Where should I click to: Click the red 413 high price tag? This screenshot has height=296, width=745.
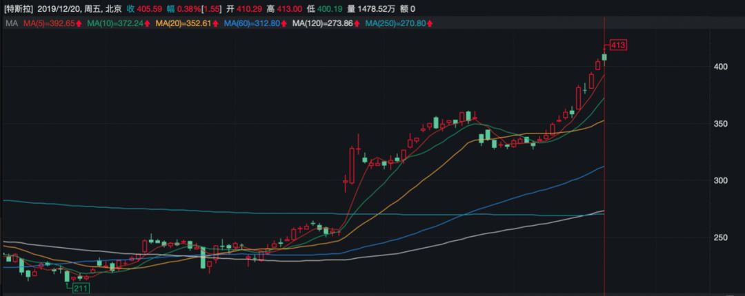point(618,45)
